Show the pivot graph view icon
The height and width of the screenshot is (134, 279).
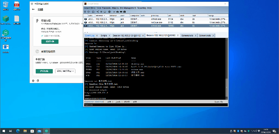point(98,12)
